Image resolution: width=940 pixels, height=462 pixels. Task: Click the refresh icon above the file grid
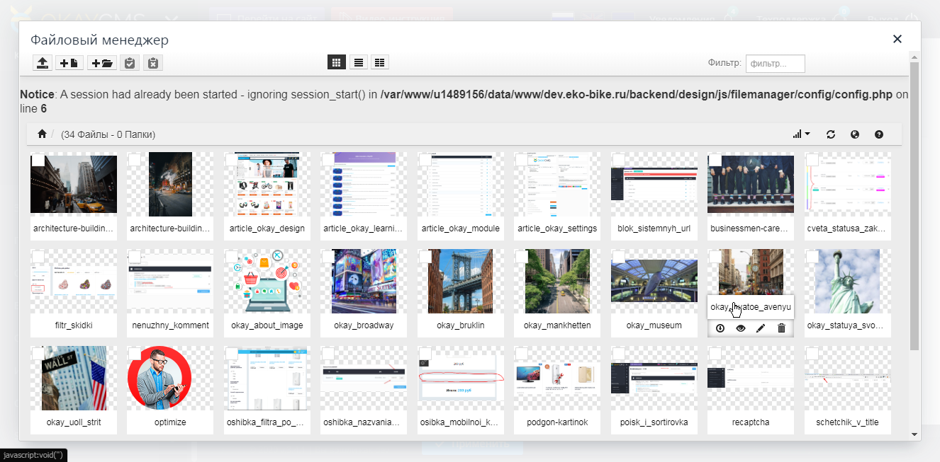click(x=831, y=134)
